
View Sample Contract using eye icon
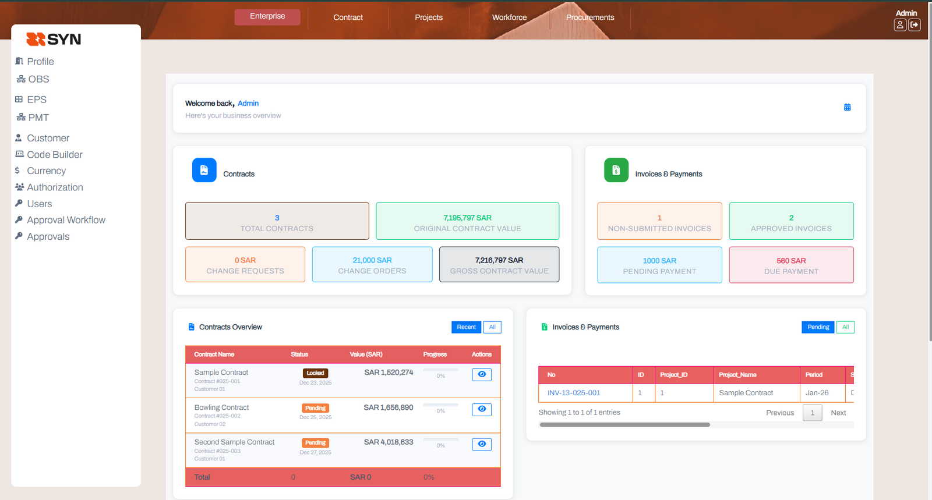pyautogui.click(x=481, y=374)
